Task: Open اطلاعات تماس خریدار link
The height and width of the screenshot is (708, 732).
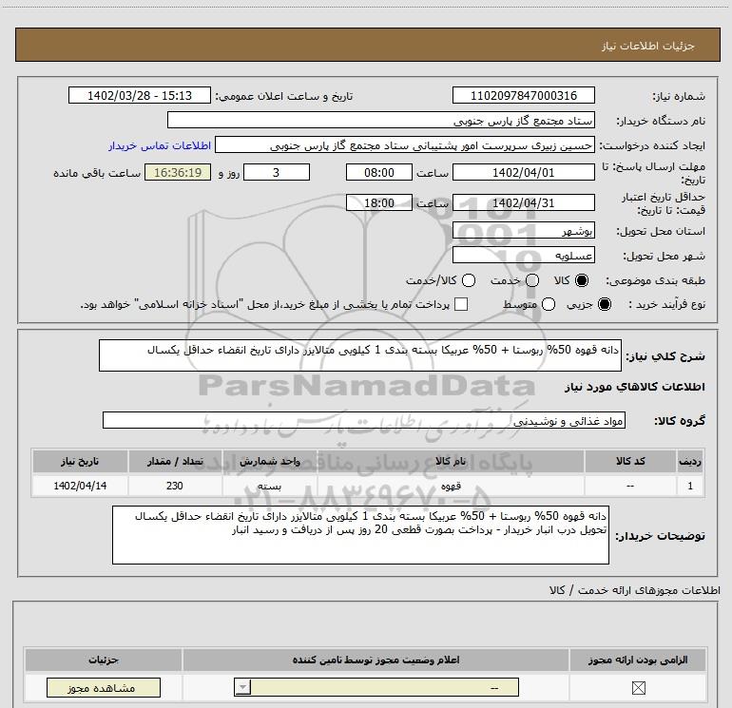Action: tap(160, 145)
